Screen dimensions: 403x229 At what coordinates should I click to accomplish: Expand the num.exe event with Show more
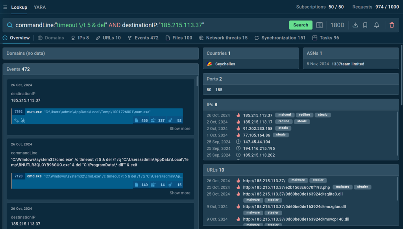tap(180, 129)
